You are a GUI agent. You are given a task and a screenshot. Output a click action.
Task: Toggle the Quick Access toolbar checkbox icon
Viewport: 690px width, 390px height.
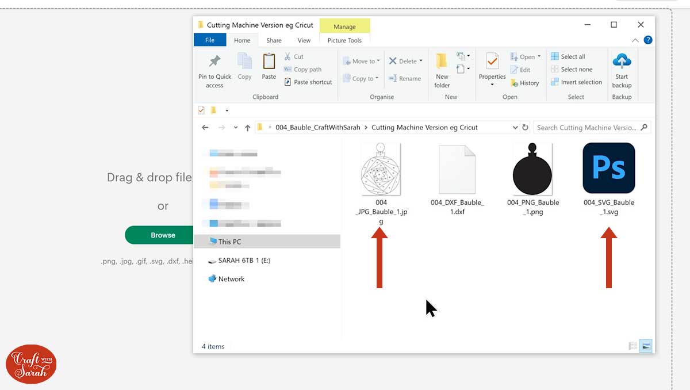[201, 110]
